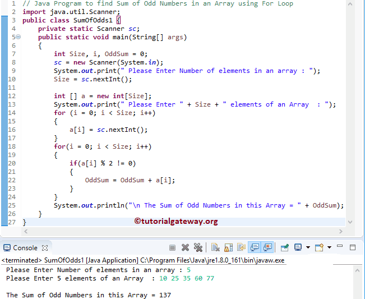Click 'int [] a = new int[Size];' line

103,96
